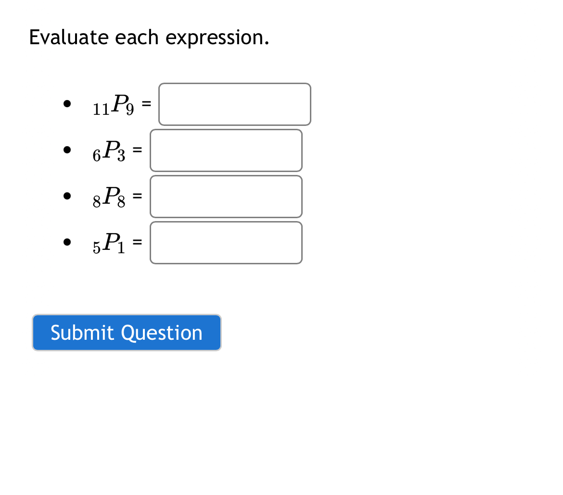Click the answer box for 8P8
This screenshot has height=495, width=563.
click(x=226, y=196)
